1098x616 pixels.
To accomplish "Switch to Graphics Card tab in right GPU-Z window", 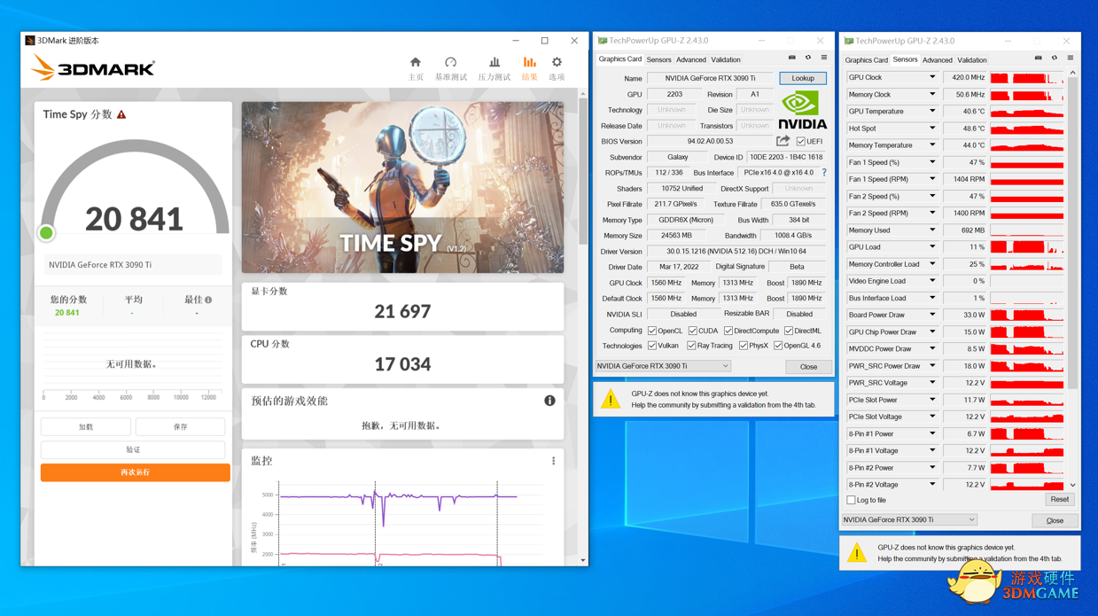I will (x=866, y=60).
